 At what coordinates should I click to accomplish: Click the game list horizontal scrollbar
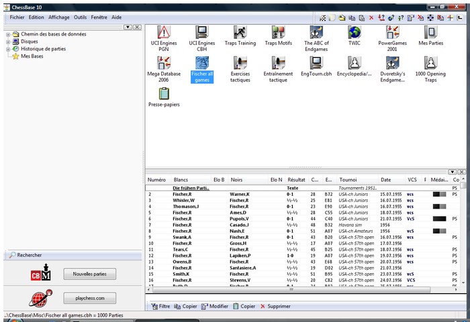291,290
